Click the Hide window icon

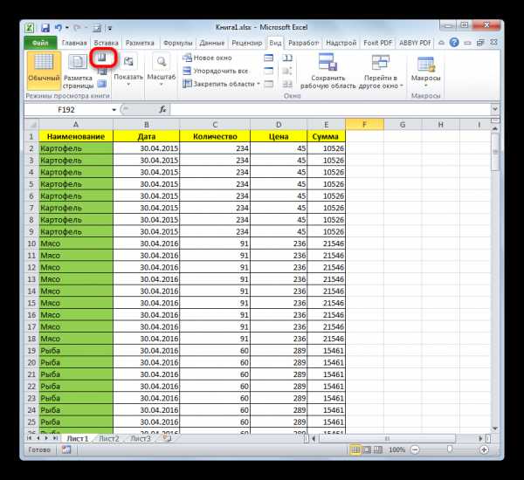[269, 71]
